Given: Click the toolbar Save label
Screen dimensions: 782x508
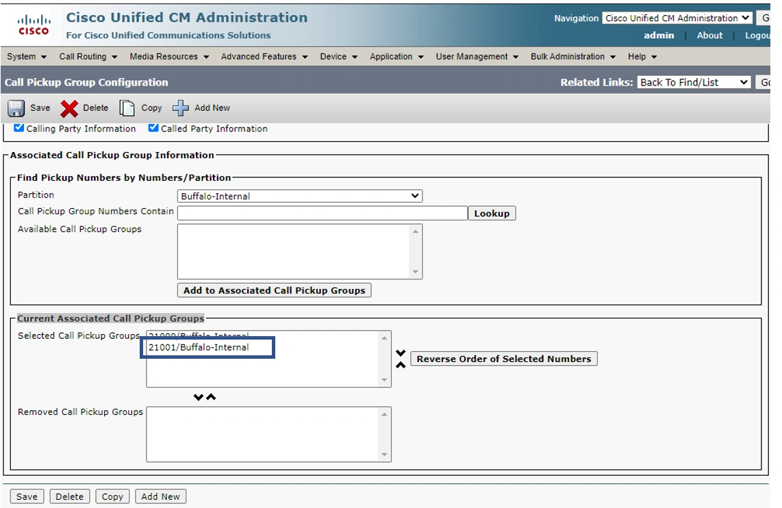Looking at the screenshot, I should tap(40, 107).
